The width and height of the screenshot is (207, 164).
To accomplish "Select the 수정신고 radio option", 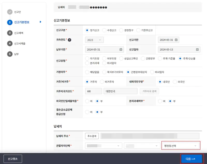I will pos(104,30).
